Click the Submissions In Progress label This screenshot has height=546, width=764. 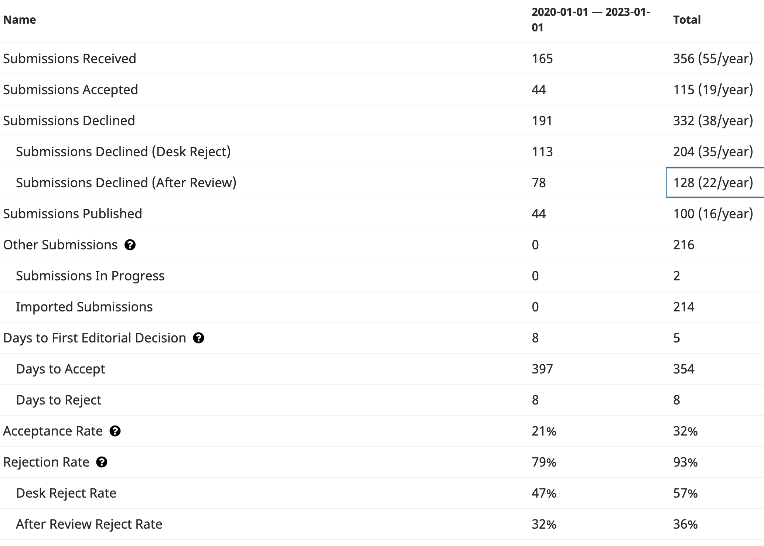pyautogui.click(x=90, y=276)
